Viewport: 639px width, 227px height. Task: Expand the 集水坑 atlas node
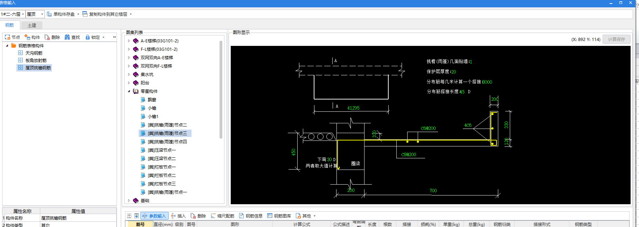(129, 75)
